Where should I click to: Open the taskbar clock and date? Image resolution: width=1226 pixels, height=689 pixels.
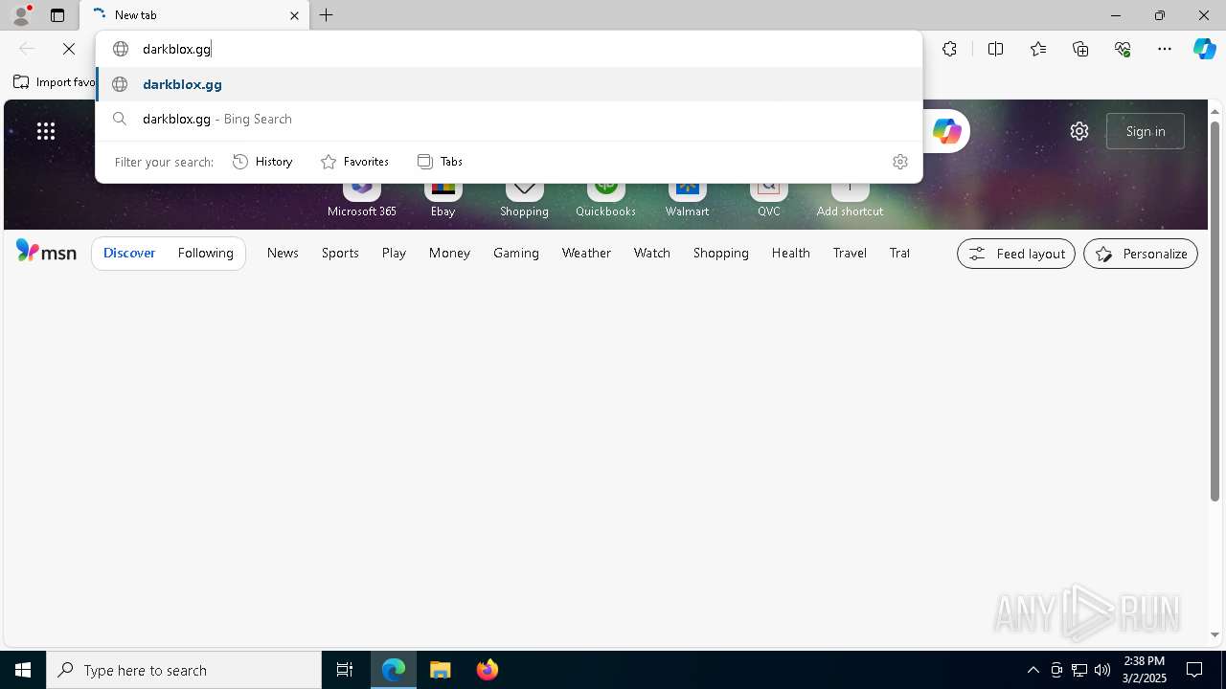coord(1144,670)
